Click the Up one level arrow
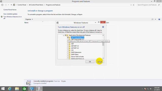The width and height of the screenshot is (162, 91). coord(11,5)
